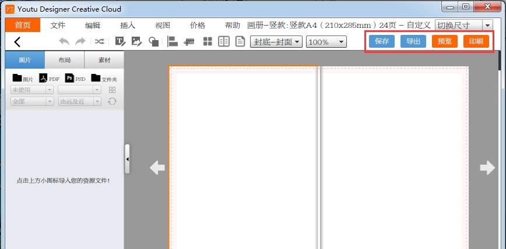Select the left back cover page
Viewport: 506px width, 249px height.
coord(244,158)
